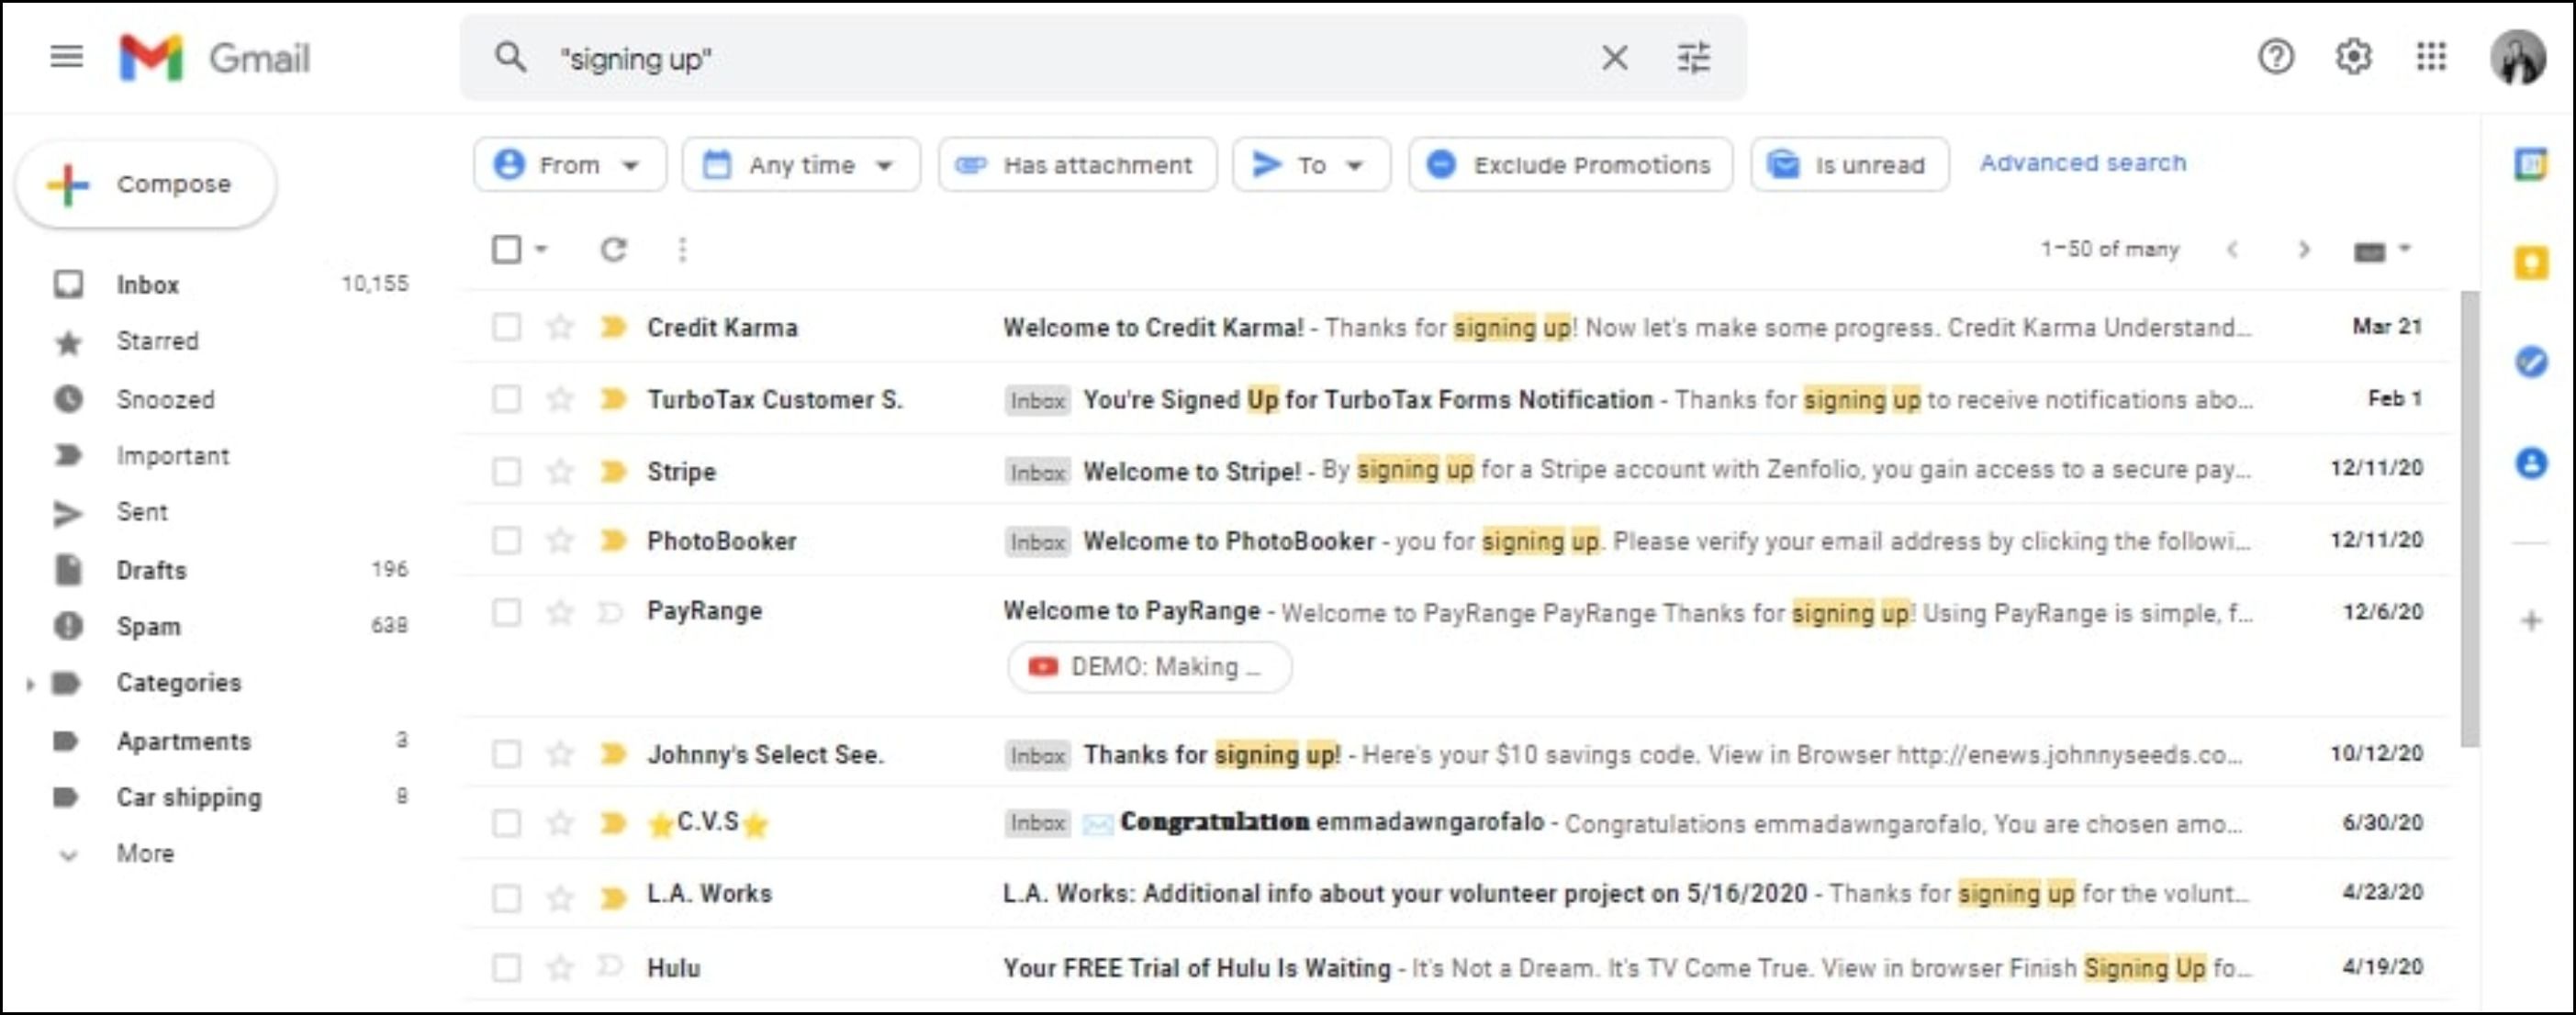2576x1015 pixels.
Task: Select the Starred sidebar menu item
Action: pyautogui.click(x=158, y=341)
